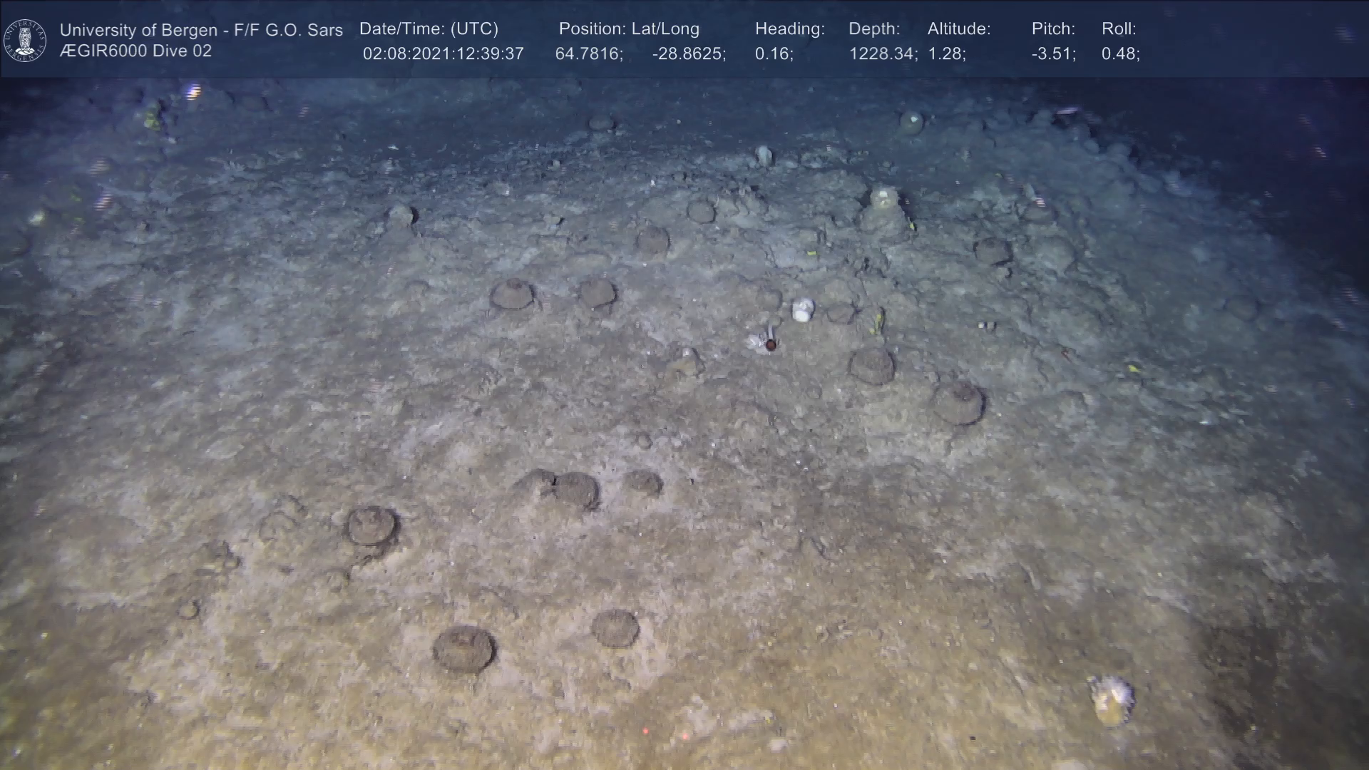Click the Depth label

pos(874,29)
